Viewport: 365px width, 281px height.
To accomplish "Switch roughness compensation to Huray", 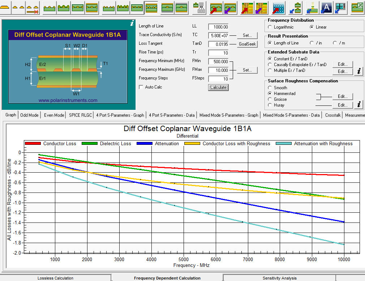I will pyautogui.click(x=270, y=105).
